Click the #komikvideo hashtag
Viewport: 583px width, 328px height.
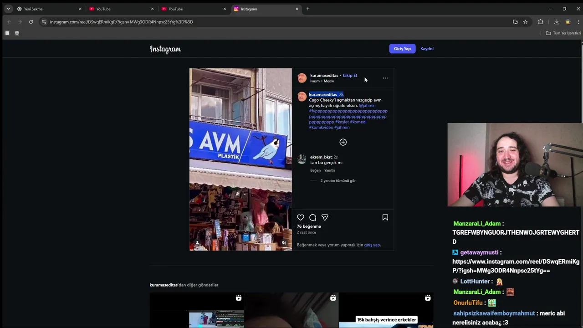(321, 127)
